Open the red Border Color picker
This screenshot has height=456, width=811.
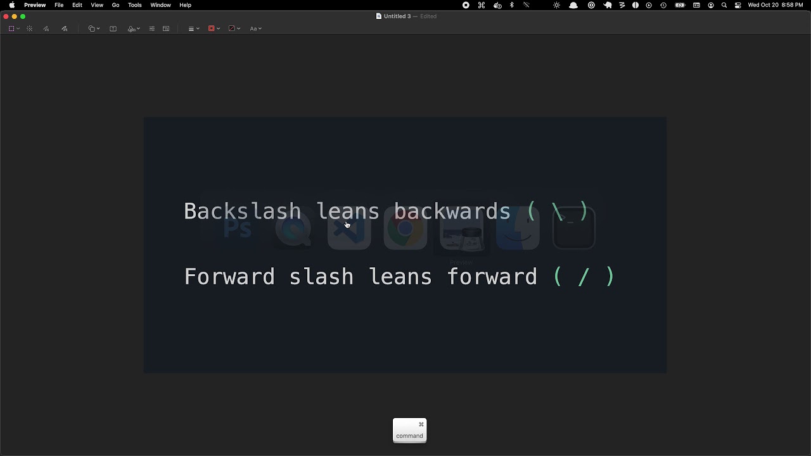pos(214,28)
